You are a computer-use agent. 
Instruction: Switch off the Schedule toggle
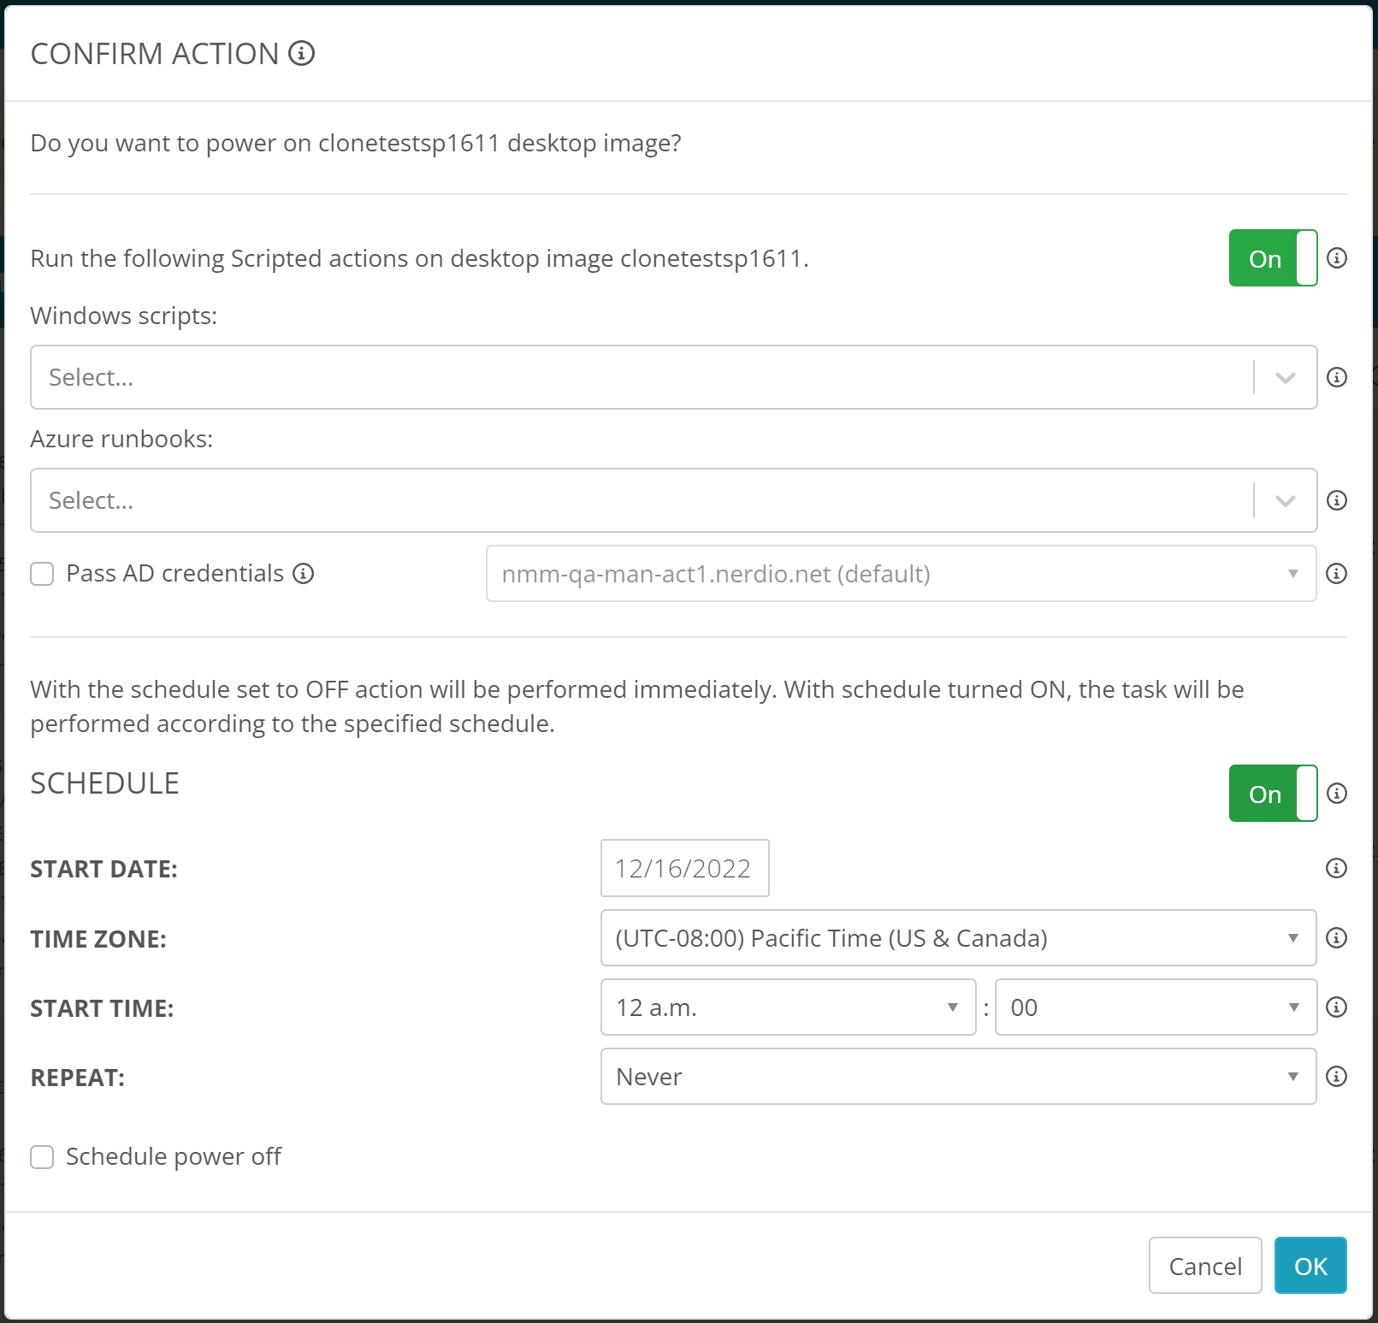[1272, 794]
